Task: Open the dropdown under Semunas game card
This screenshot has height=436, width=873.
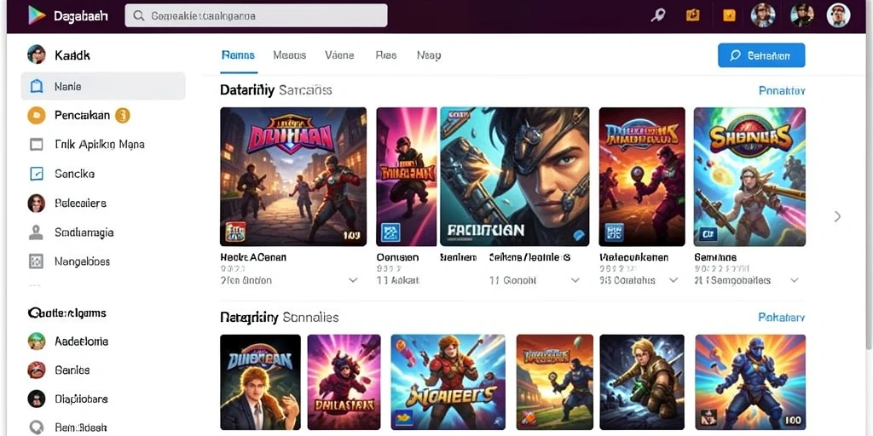Action: pyautogui.click(x=795, y=281)
